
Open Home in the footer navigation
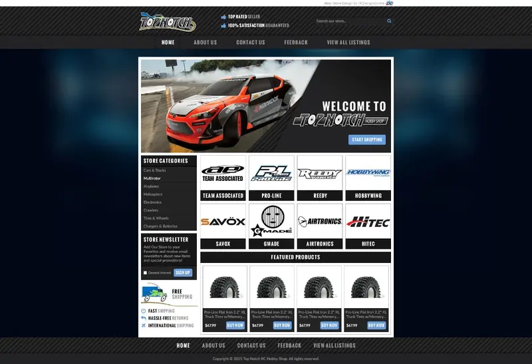pos(183,345)
